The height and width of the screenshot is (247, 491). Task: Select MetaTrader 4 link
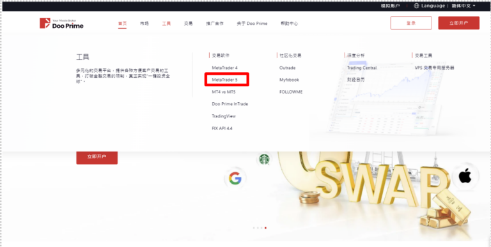(x=225, y=68)
